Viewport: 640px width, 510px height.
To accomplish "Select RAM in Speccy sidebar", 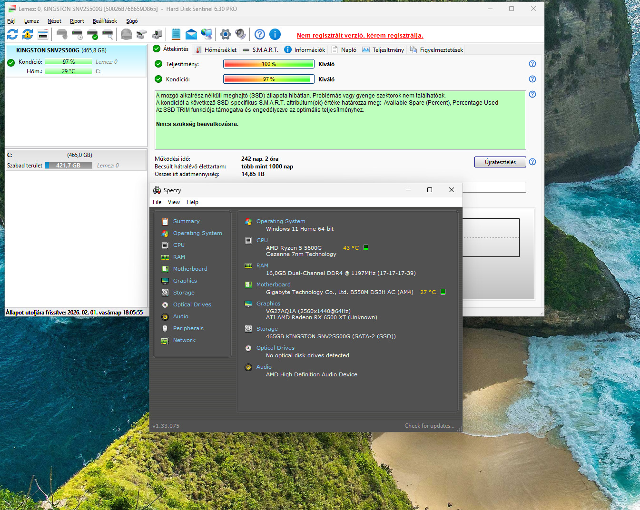I will pos(179,257).
